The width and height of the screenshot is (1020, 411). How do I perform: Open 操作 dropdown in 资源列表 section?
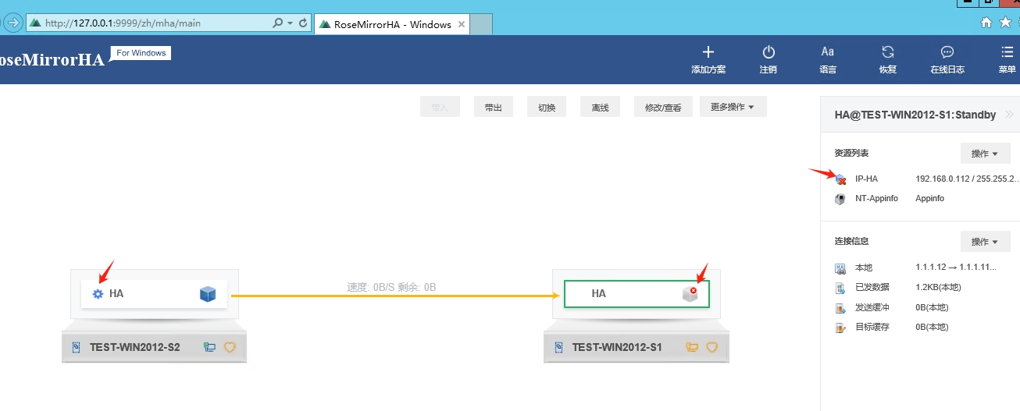click(985, 154)
